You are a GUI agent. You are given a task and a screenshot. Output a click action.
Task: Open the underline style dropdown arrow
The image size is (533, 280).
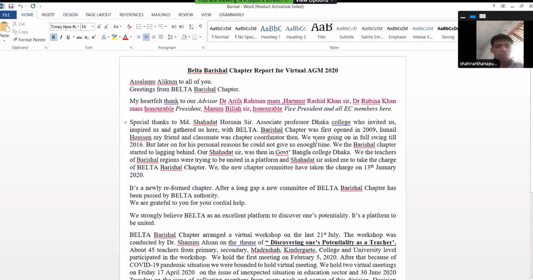click(x=74, y=37)
